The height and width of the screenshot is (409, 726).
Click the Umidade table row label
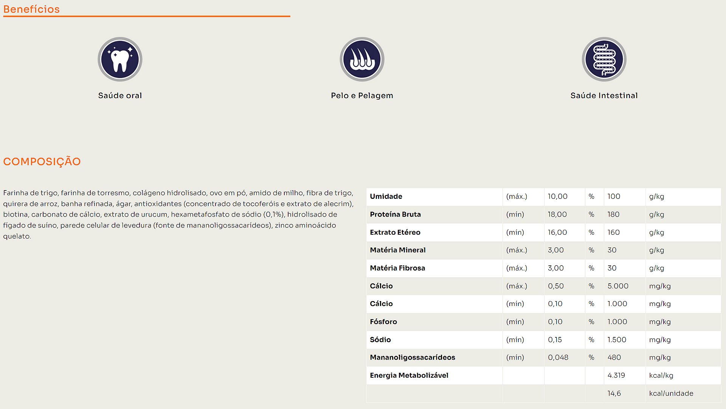(x=386, y=196)
